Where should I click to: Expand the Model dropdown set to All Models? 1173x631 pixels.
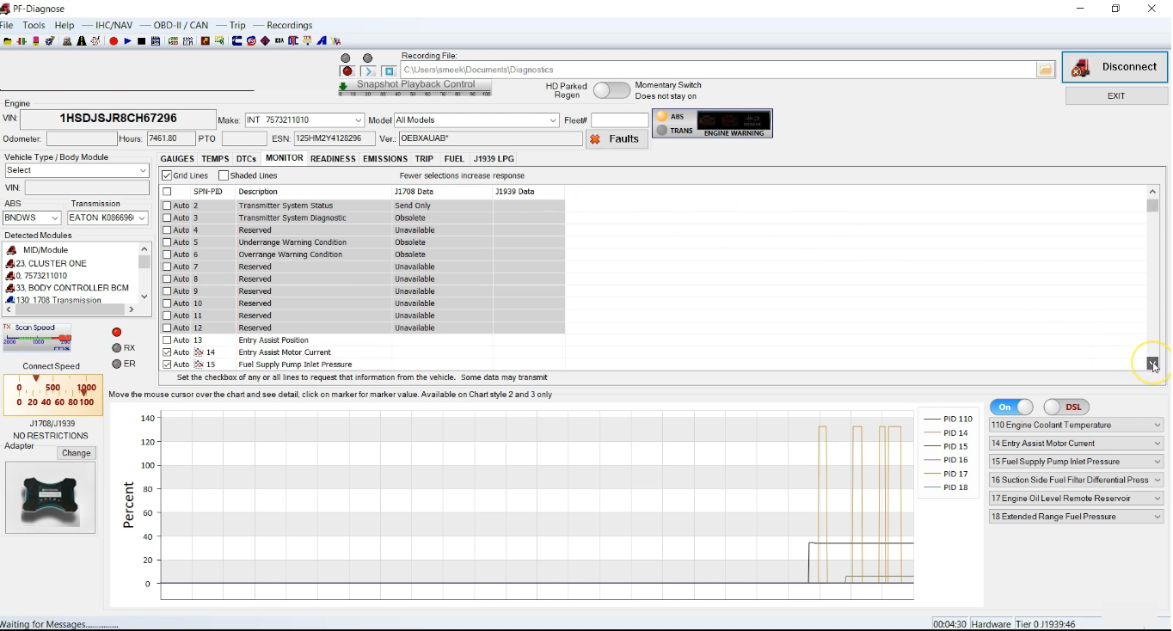click(x=553, y=120)
